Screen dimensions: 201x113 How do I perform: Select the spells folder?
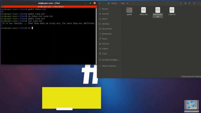pos(129,11)
